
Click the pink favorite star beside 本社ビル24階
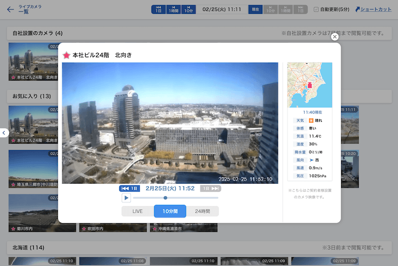coord(66,55)
